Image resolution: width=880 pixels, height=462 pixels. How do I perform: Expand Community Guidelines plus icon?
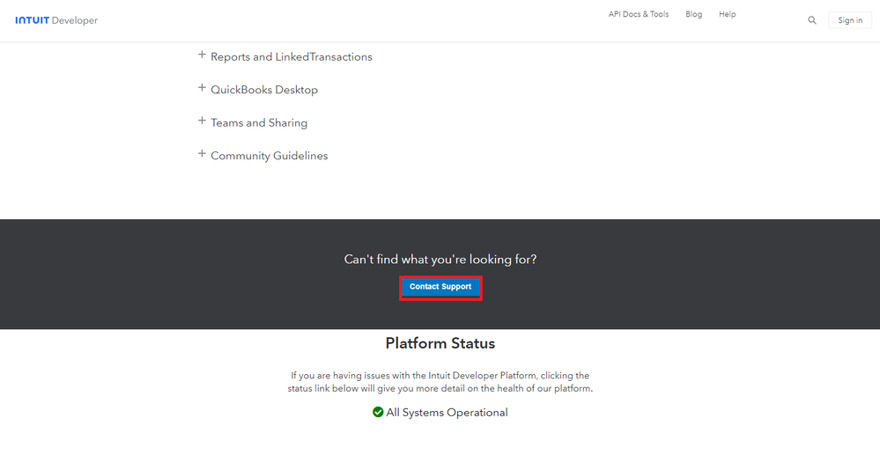202,154
